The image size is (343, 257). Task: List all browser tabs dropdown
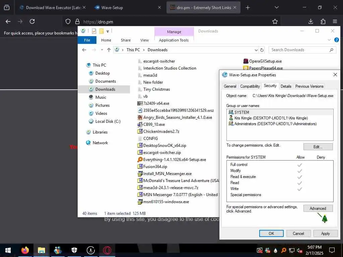[276, 7]
